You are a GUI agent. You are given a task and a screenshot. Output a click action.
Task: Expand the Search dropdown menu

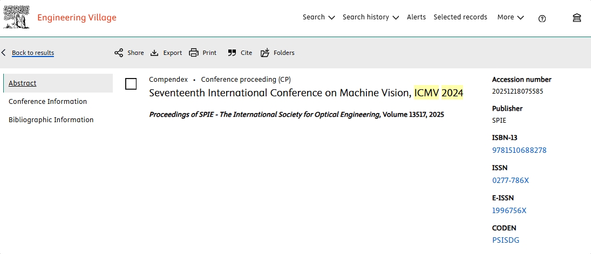319,17
